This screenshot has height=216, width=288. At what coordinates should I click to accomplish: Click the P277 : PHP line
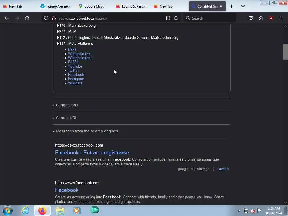pos(66,31)
